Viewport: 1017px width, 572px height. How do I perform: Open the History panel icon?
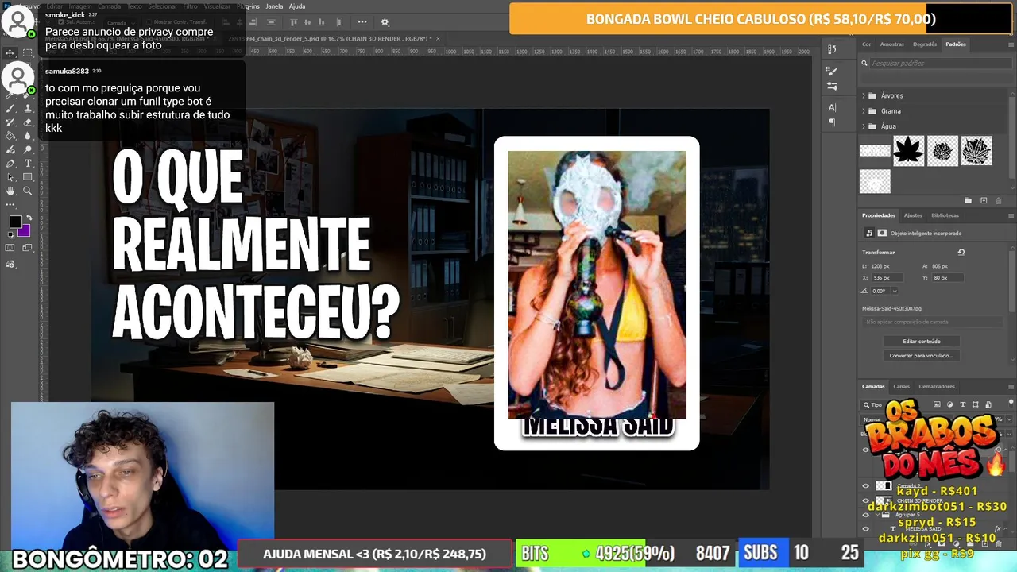coord(832,49)
